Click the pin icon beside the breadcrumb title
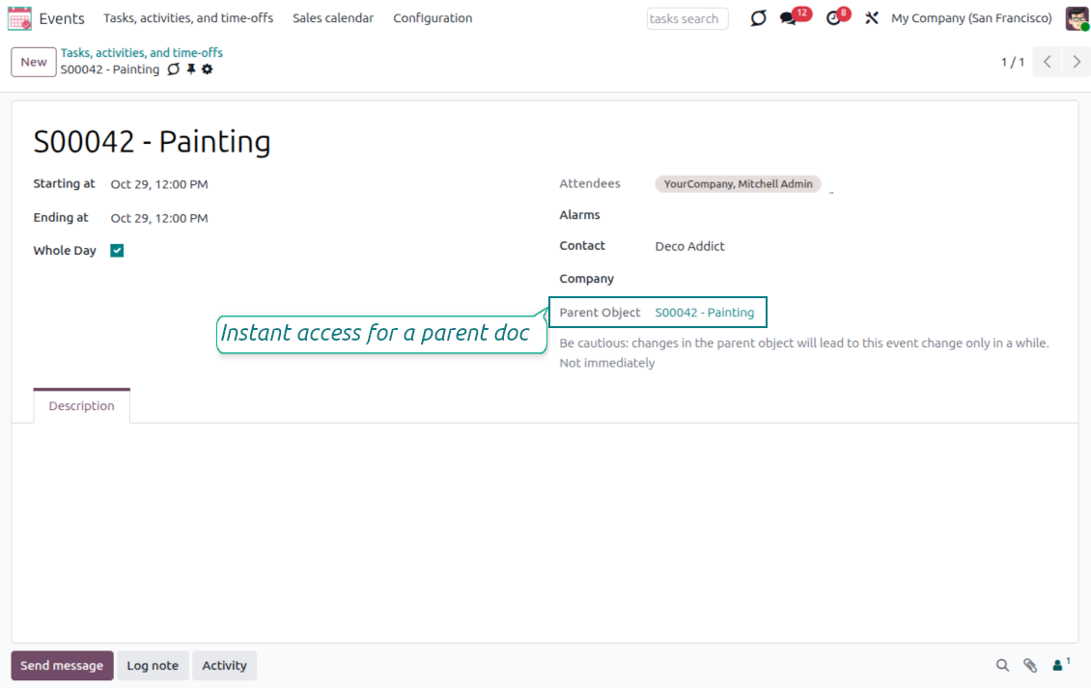 click(x=191, y=69)
